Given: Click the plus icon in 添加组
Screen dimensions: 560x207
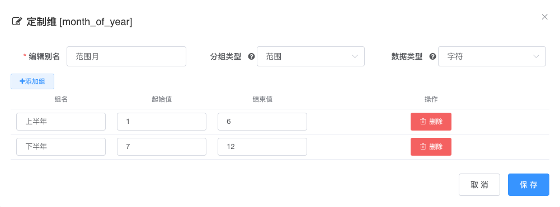Looking at the screenshot, I should 22,81.
